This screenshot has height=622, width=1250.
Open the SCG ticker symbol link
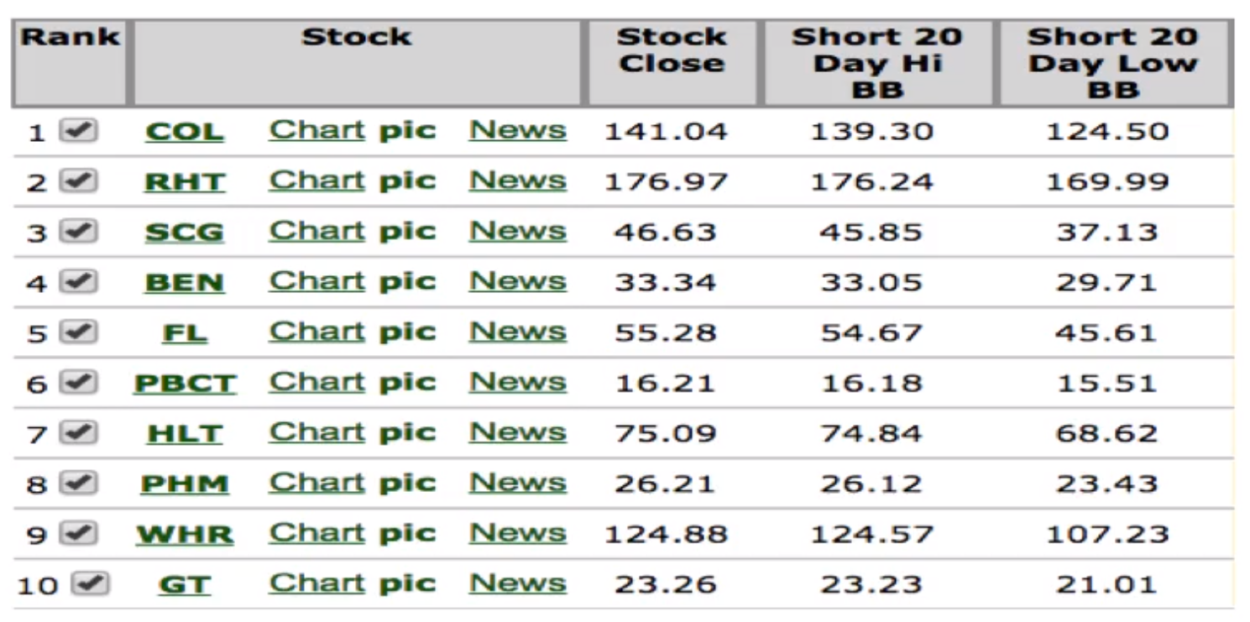coord(185,233)
